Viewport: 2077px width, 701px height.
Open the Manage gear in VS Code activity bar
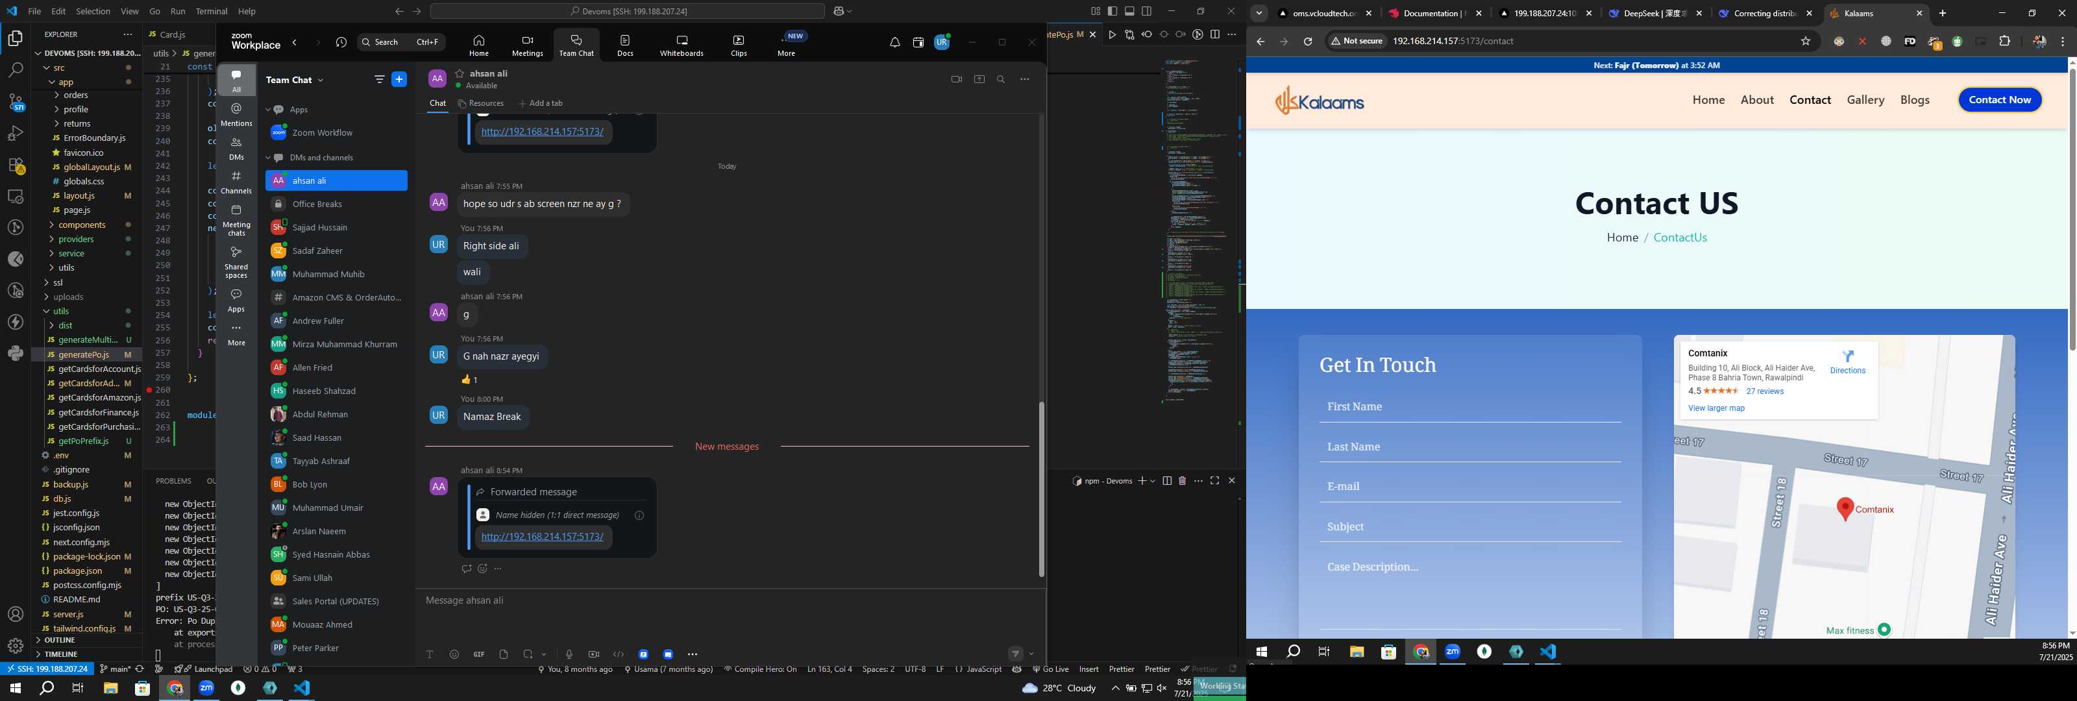point(16,645)
